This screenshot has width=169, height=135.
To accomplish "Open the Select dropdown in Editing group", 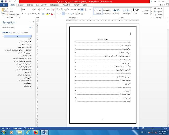I will (x=158, y=15).
